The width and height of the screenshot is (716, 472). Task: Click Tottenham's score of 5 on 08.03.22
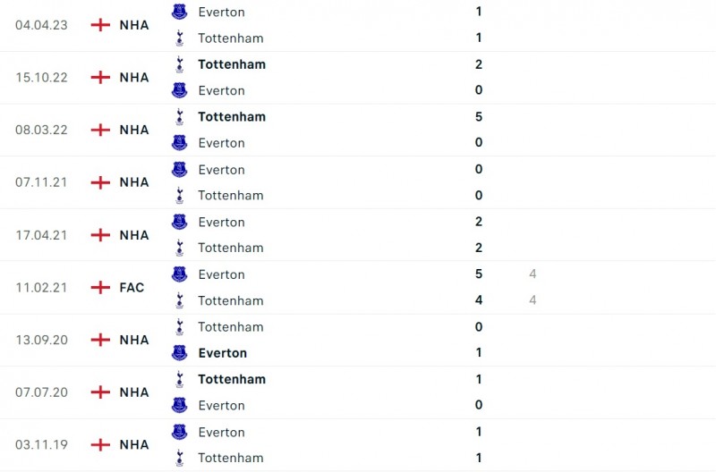[479, 116]
